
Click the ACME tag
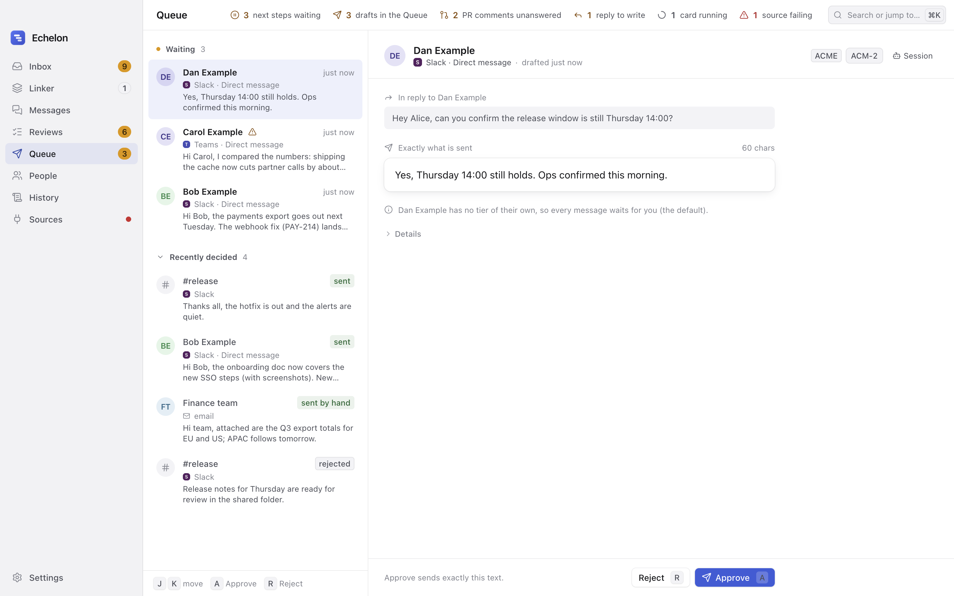826,56
